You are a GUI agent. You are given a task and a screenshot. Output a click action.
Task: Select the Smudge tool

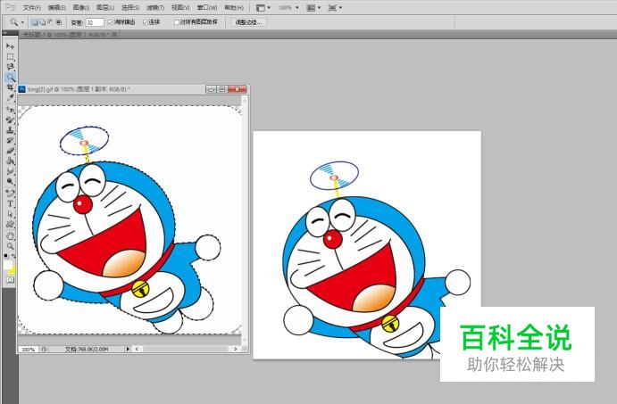[10, 171]
